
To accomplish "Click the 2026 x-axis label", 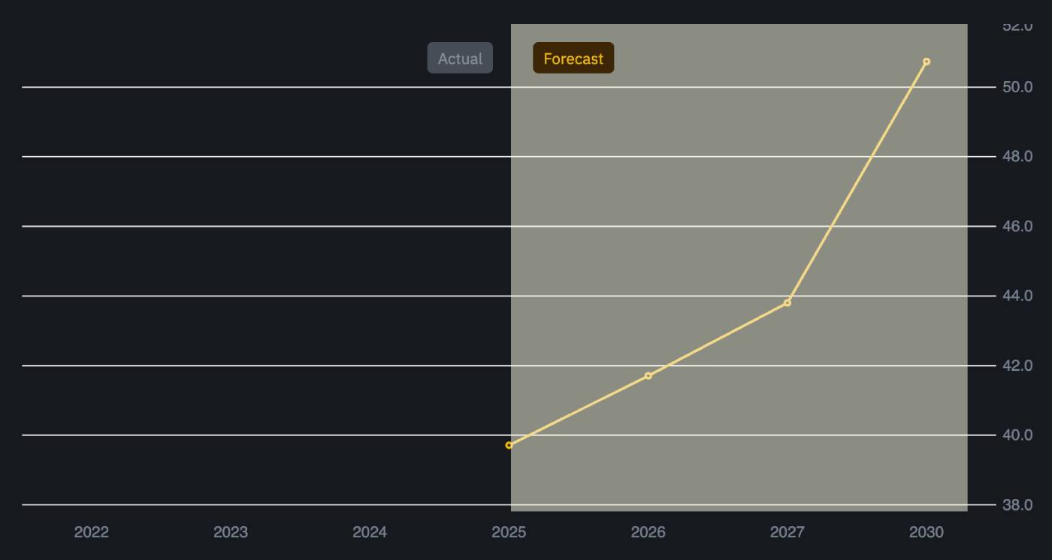I will click(x=648, y=532).
